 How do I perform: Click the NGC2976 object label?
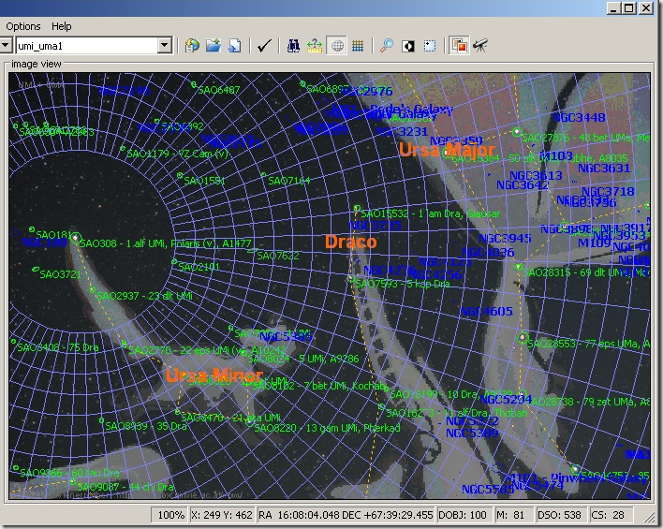[x=366, y=91]
